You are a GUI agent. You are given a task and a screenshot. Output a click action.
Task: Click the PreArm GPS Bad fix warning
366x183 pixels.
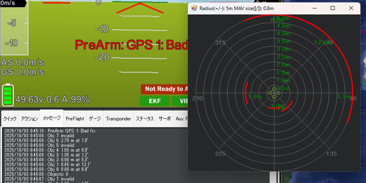131,45
